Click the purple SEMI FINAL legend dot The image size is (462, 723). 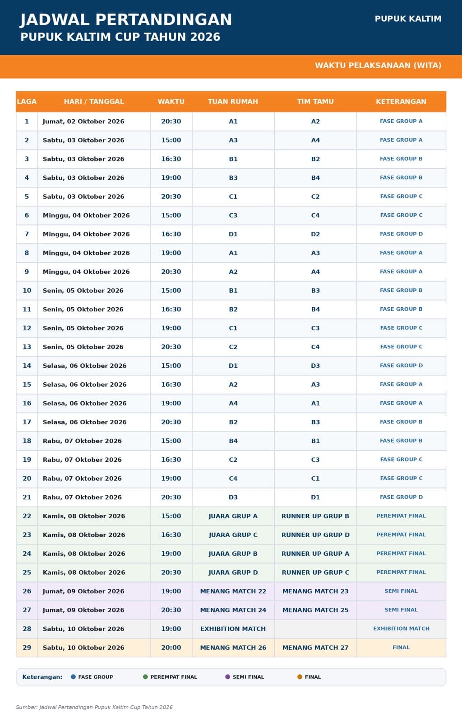228,677
